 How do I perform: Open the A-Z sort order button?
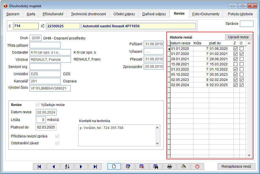click(x=67, y=167)
